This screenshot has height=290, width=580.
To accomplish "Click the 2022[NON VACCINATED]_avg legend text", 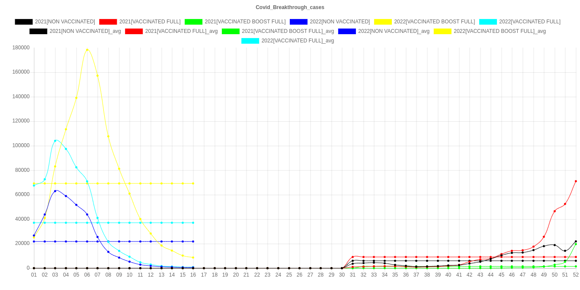I will 394,31.
